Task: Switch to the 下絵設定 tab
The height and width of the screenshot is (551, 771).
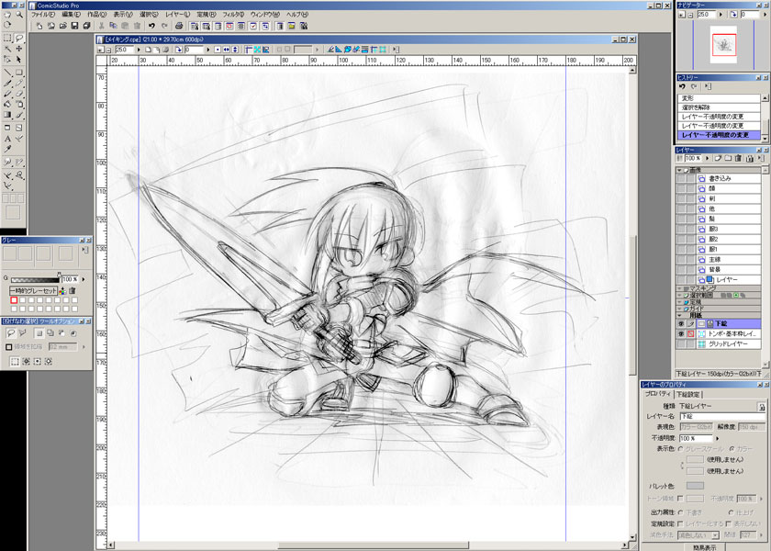Action: pyautogui.click(x=689, y=393)
